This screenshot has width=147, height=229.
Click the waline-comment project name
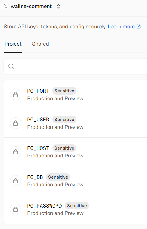[x=31, y=6]
